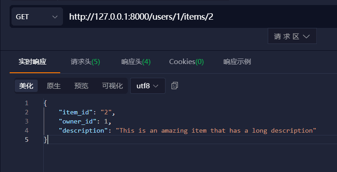Select the 美化 view mode
The height and width of the screenshot is (172, 337).
coord(26,86)
